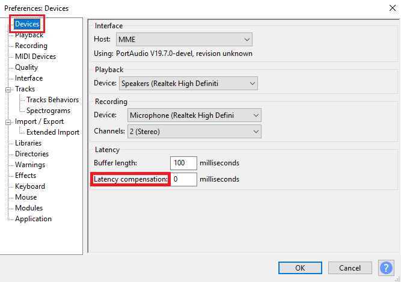
Task: Go to Keyboard preferences
Action: tap(30, 186)
